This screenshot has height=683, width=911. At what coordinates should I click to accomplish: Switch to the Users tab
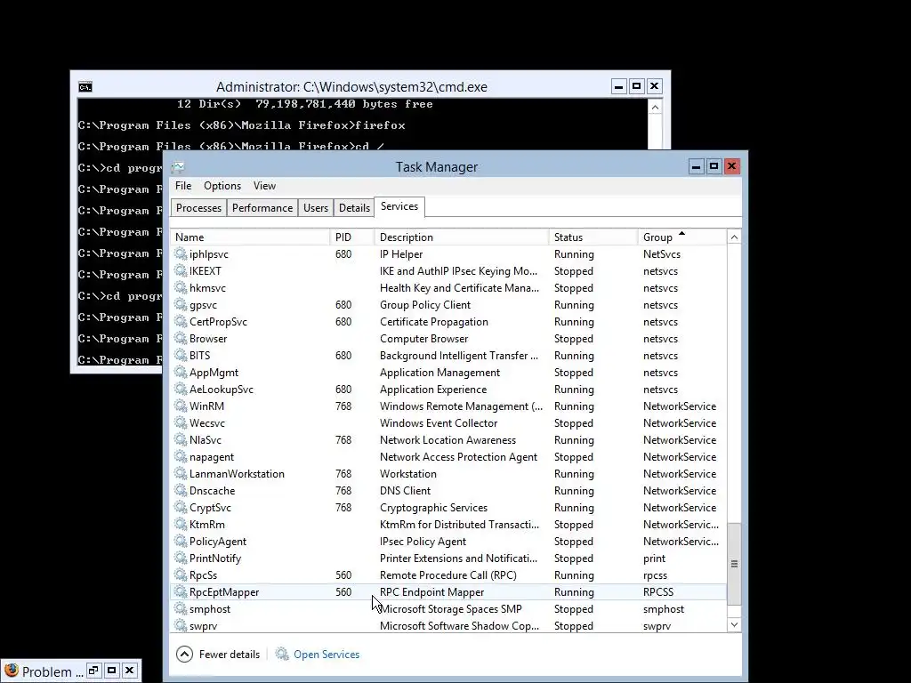[x=316, y=208]
